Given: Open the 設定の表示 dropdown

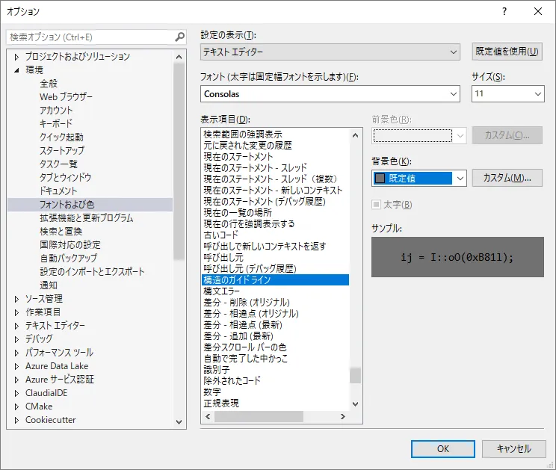Looking at the screenshot, I should point(330,52).
